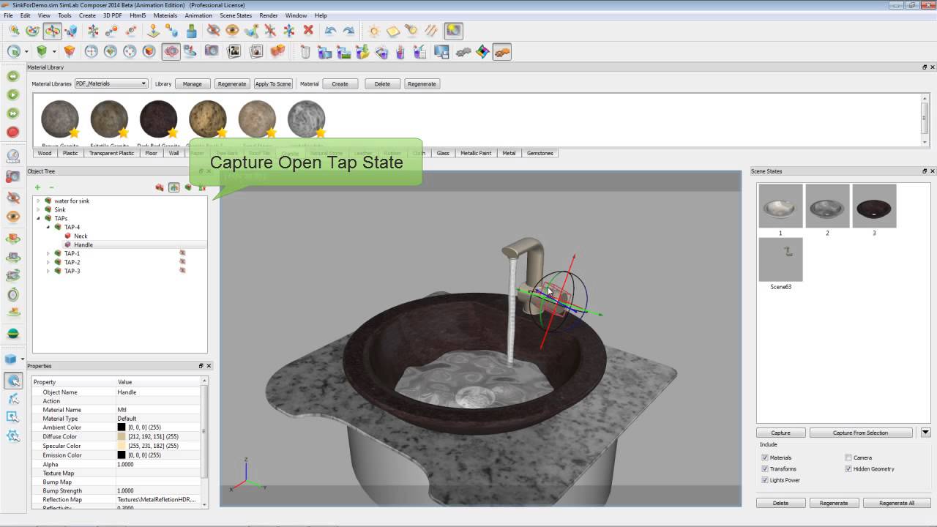
Task: Click the fast-forward green button in left sidebar
Action: (x=12, y=113)
